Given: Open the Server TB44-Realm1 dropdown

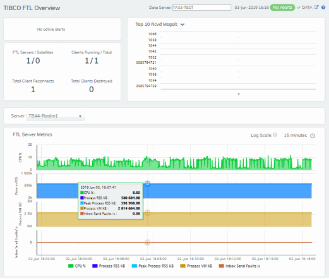Looking at the screenshot, I should point(56,116).
